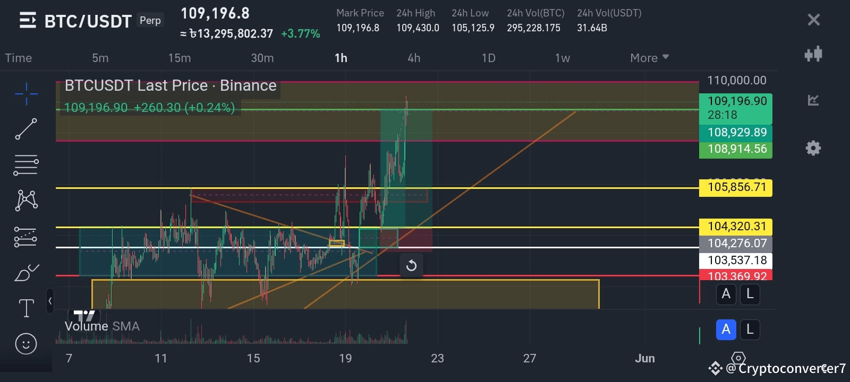The image size is (850, 382).
Task: Click the Volume SMA indicator legend
Action: point(102,326)
